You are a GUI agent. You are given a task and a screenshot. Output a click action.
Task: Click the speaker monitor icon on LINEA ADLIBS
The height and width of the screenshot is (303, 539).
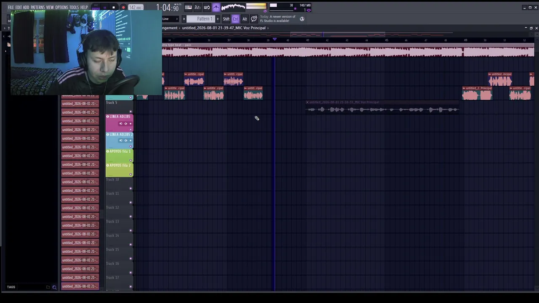pos(125,124)
